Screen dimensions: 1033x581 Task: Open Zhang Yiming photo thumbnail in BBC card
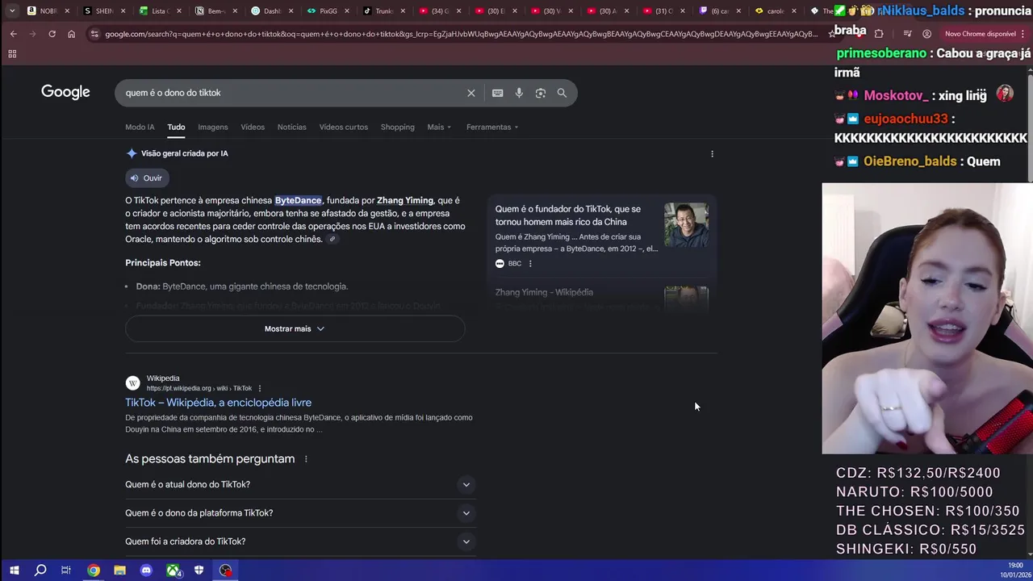tap(686, 225)
